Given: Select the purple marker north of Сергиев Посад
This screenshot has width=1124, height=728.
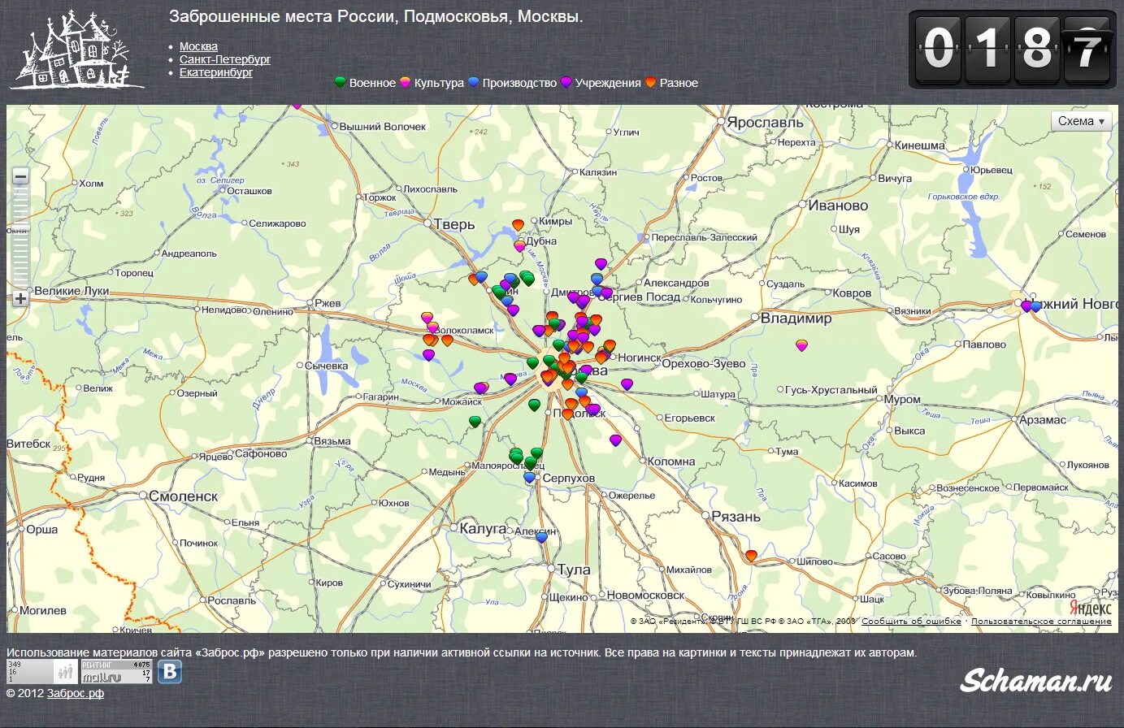Looking at the screenshot, I should pos(601,263).
